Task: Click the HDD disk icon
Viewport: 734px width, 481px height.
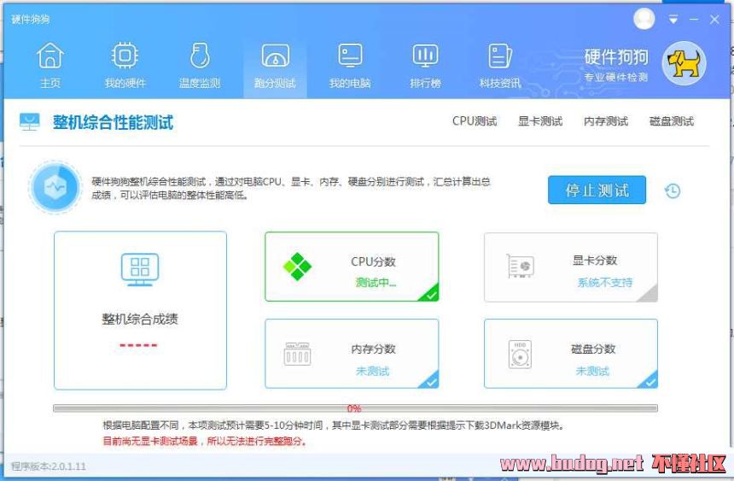Action: pos(520,354)
